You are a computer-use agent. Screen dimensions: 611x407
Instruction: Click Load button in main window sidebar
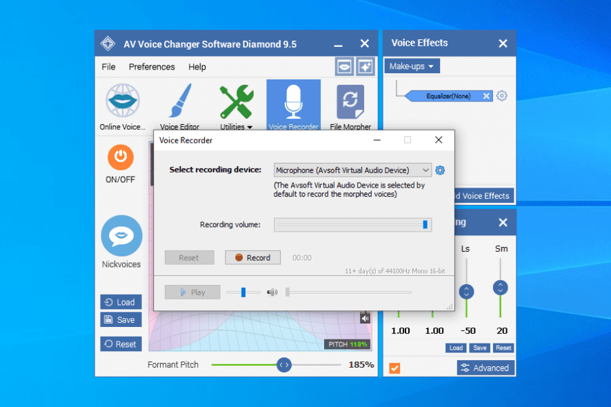pos(121,302)
